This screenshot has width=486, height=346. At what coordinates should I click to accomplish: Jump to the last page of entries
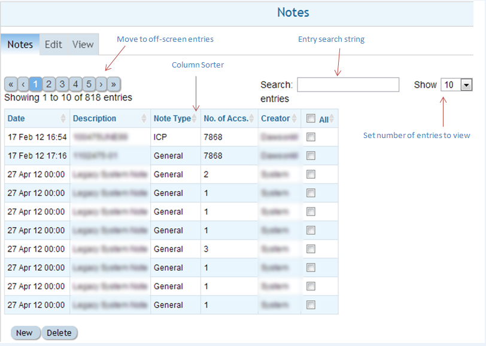tap(114, 84)
